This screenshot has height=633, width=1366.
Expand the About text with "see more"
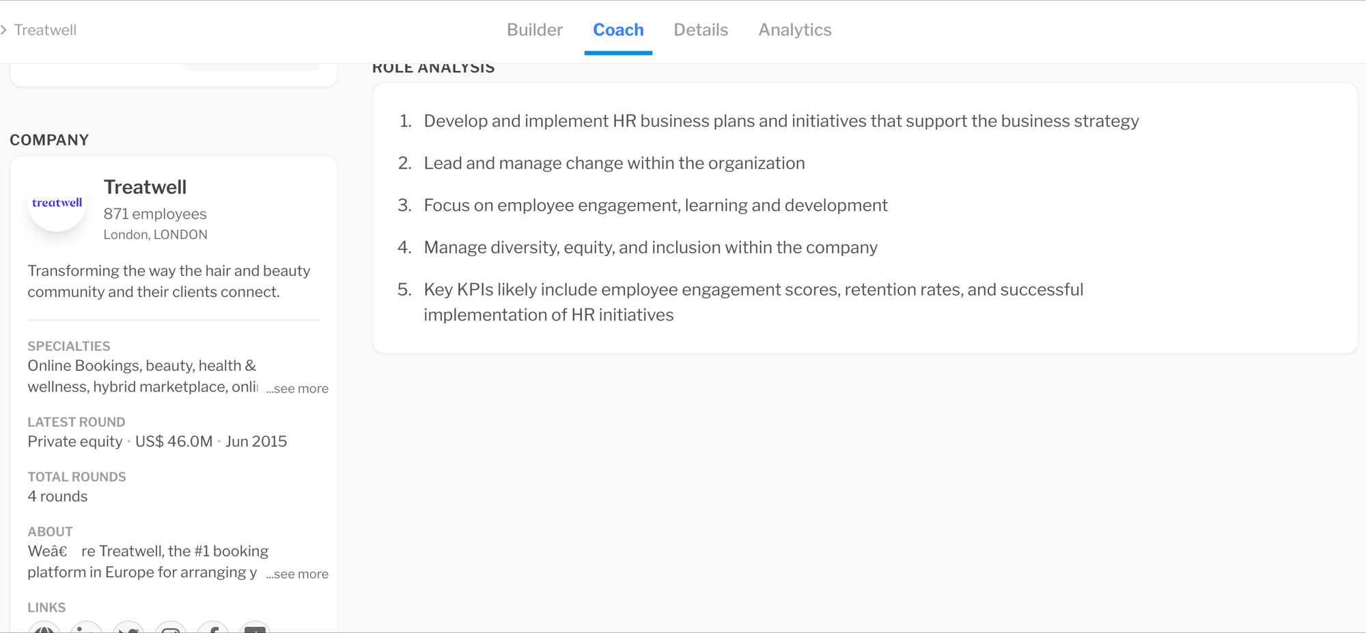click(x=297, y=574)
